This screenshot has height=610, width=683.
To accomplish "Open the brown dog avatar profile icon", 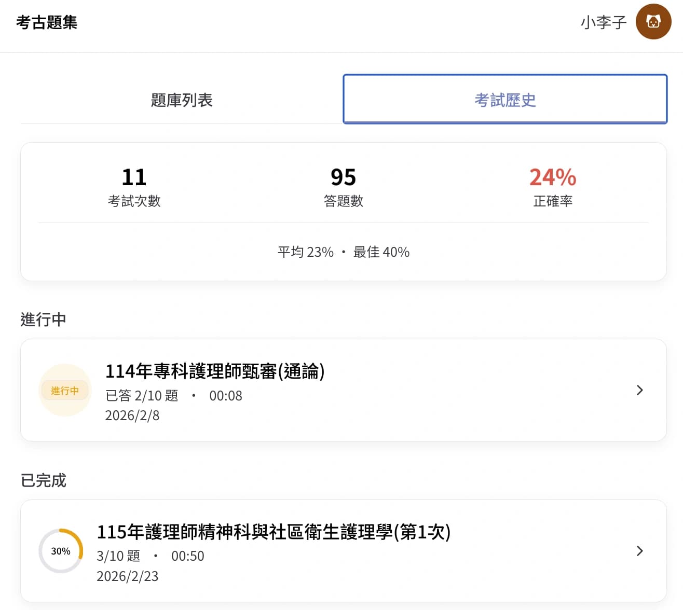I will [x=653, y=22].
